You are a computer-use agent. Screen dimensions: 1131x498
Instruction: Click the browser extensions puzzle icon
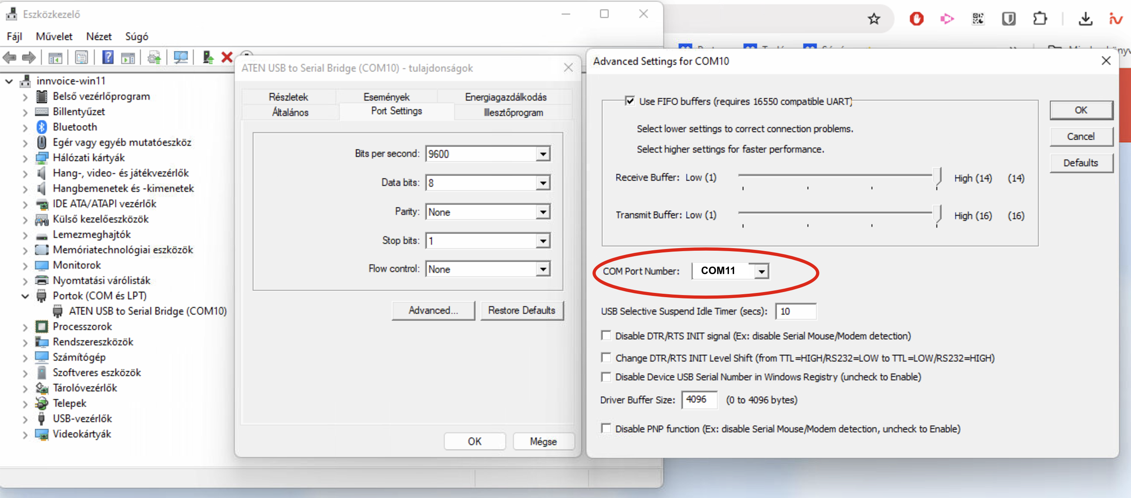[1040, 19]
